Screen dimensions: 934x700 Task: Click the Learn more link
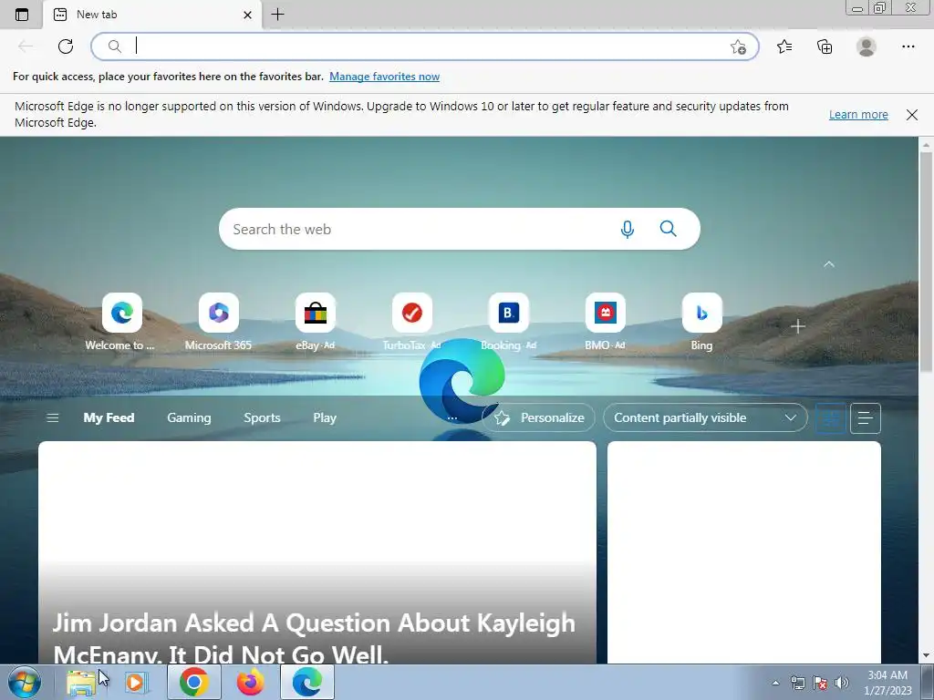pos(858,114)
